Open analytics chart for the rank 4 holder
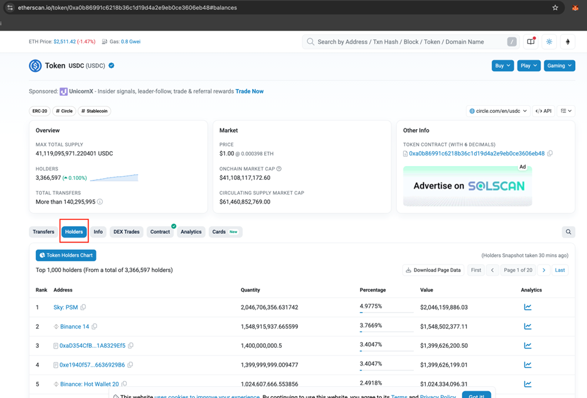587x398 pixels. click(x=527, y=365)
